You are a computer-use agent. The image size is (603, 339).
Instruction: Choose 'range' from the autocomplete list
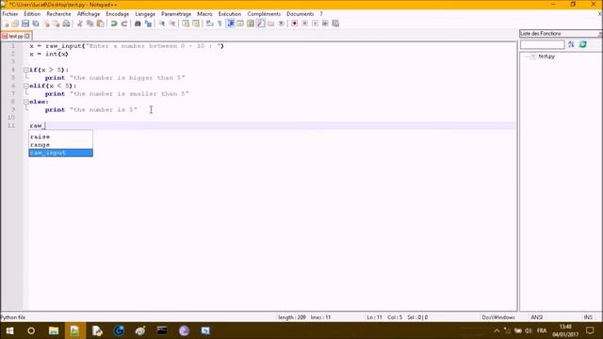(60, 145)
